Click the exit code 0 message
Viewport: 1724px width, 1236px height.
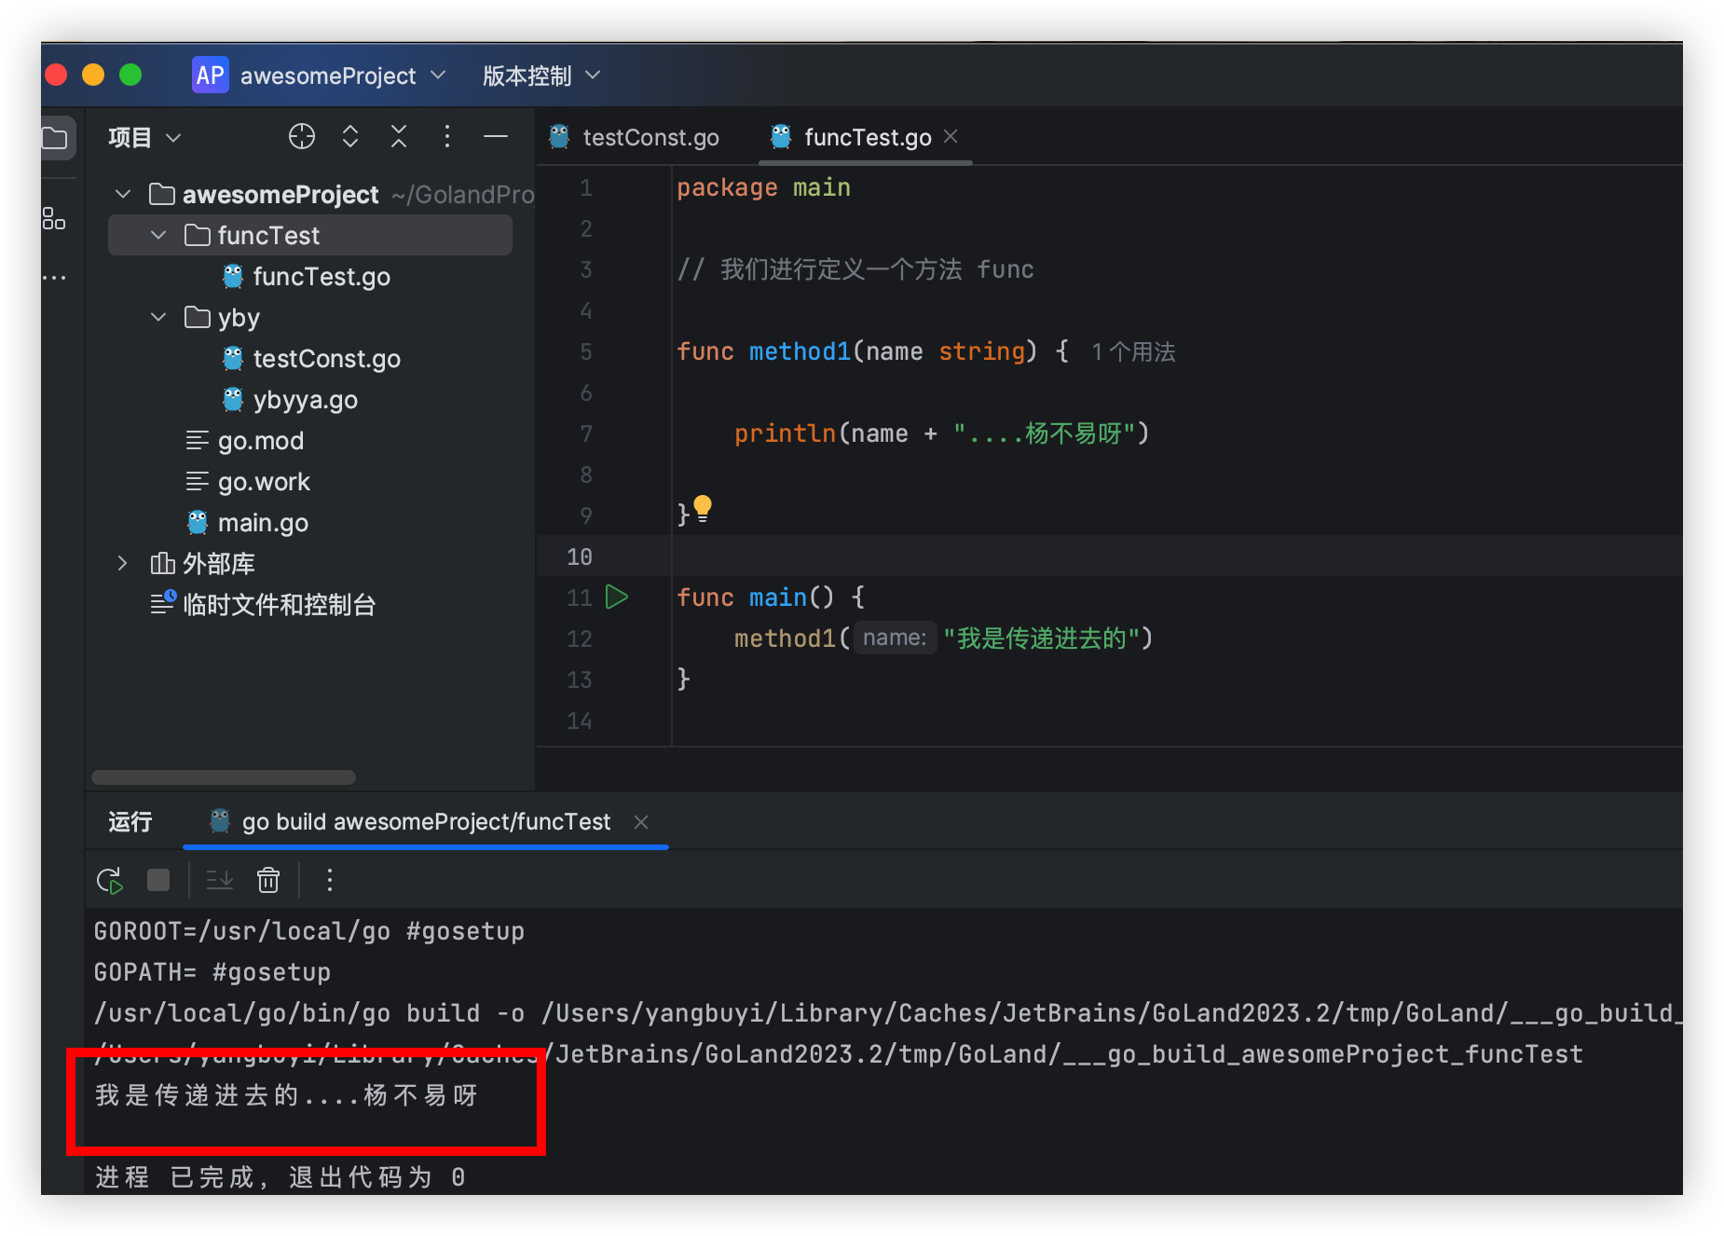[280, 1177]
